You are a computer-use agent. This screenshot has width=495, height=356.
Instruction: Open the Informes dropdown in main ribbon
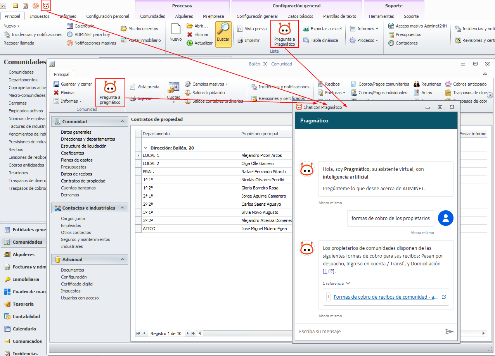pyautogui.click(x=364, y=29)
